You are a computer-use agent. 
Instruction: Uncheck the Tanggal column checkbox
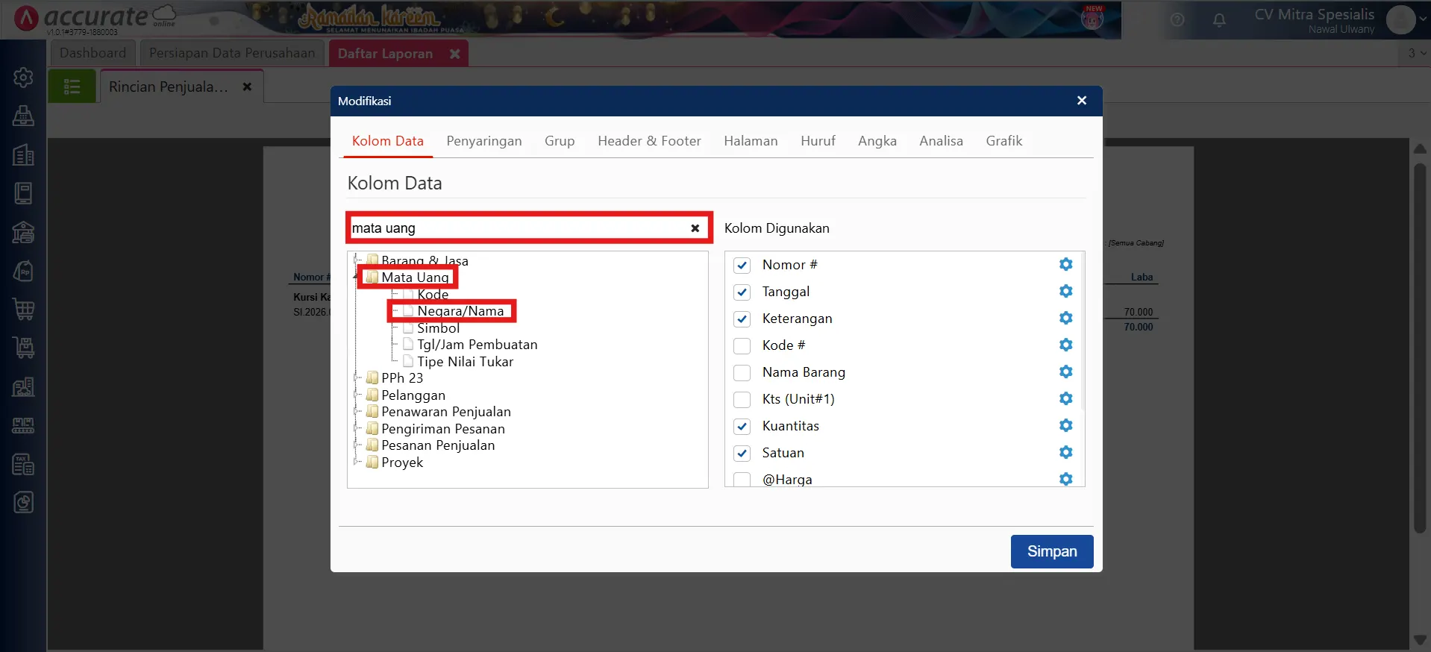(742, 292)
